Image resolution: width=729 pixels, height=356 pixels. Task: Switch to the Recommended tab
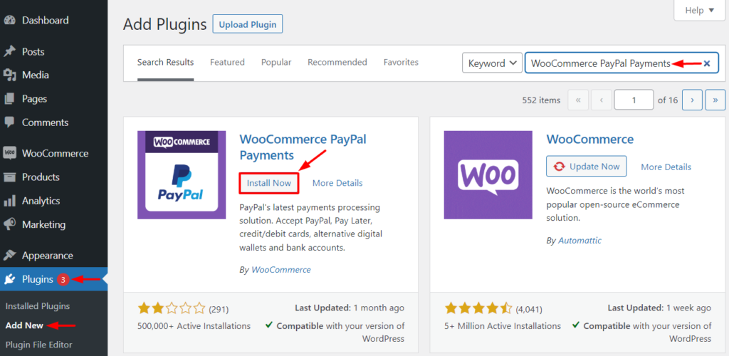pyautogui.click(x=337, y=62)
